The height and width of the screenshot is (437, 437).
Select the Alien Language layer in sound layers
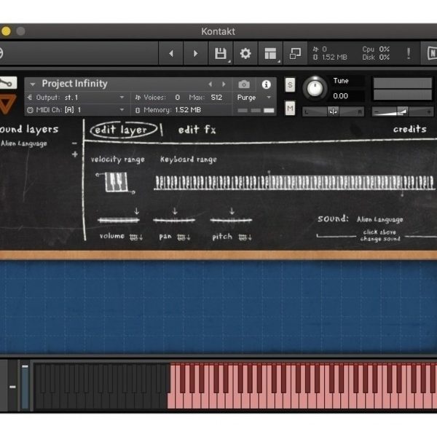pyautogui.click(x=24, y=143)
